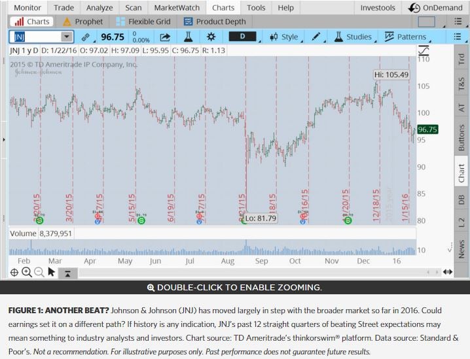Open the Product Depth sub-tab
The height and width of the screenshot is (359, 470).
pos(215,22)
